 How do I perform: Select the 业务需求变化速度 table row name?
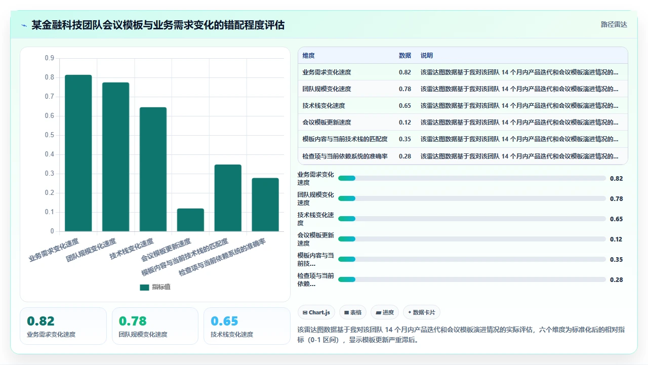tap(327, 72)
